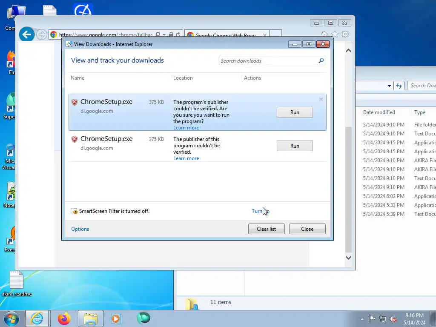This screenshot has width=436, height=327.
Task: Click the 11 items status text in Explorer
Action: pos(221,302)
